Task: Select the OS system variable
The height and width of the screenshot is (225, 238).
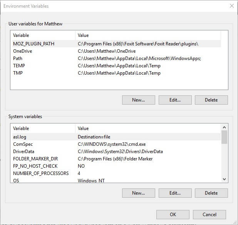Action: click(x=116, y=180)
